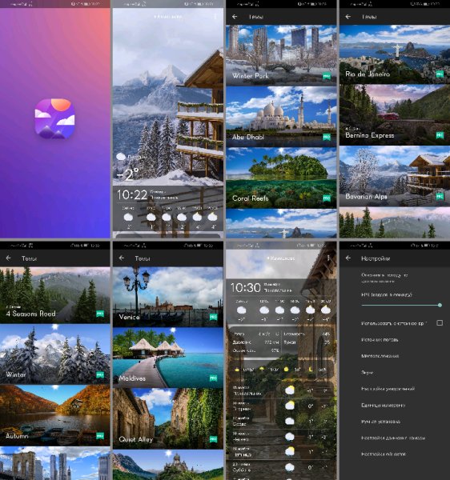450x480 pixels.
Task: Go back from the Настройки settings screen
Action: (x=348, y=258)
